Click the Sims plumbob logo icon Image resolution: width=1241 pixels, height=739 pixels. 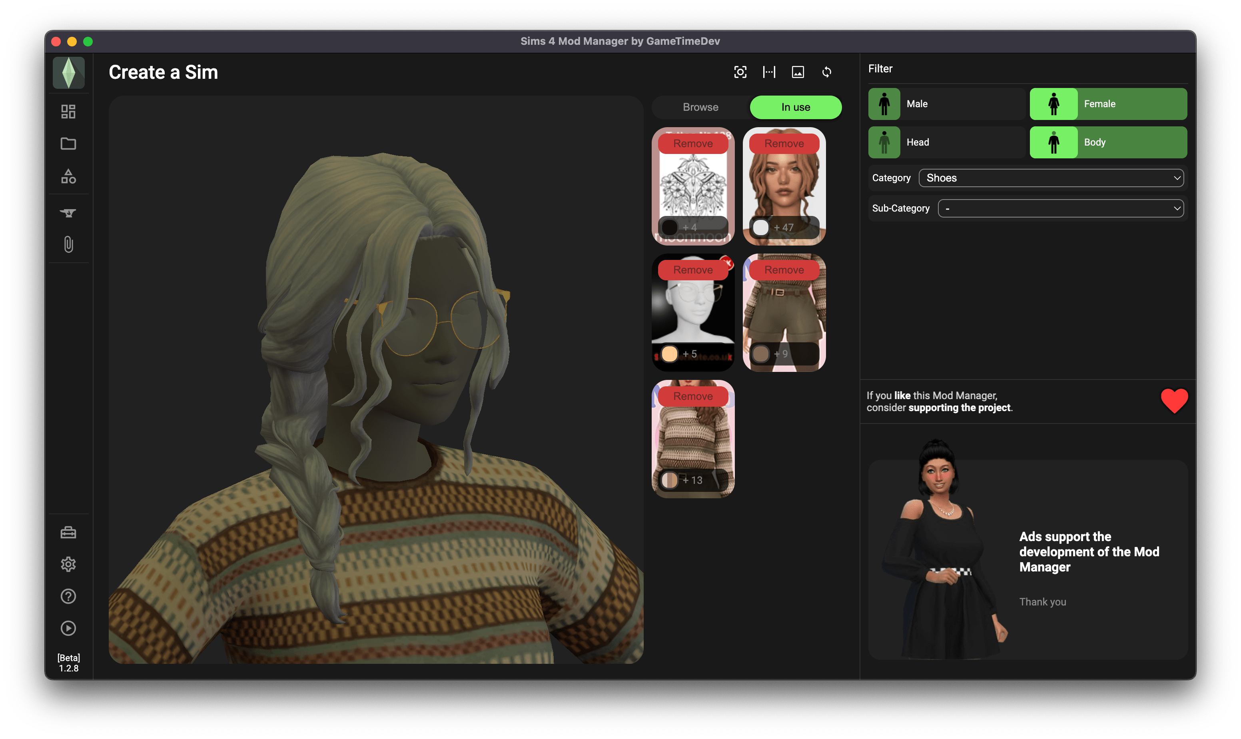69,72
